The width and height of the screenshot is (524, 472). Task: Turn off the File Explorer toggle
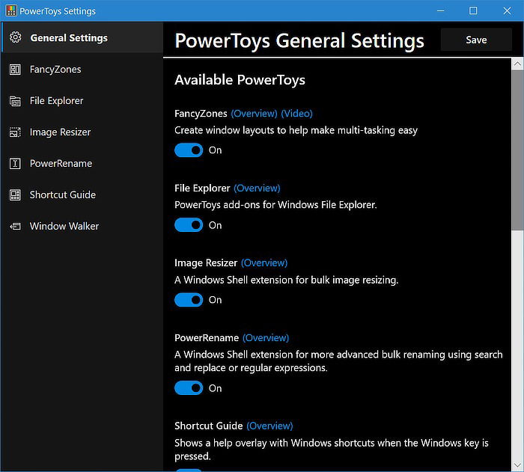point(189,225)
